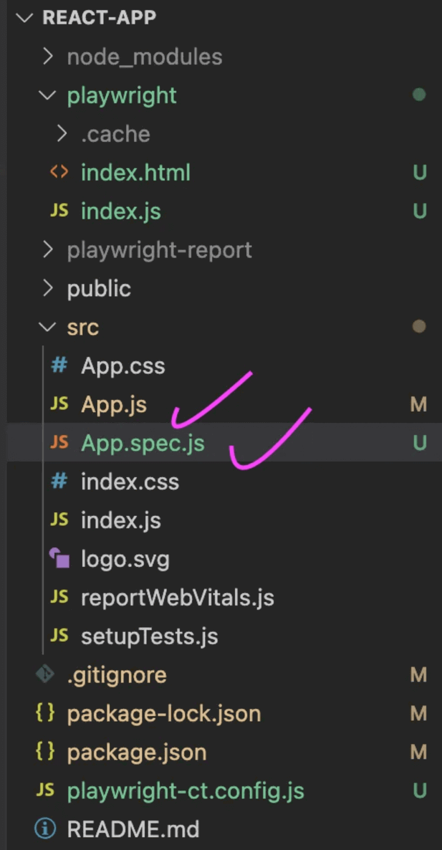Click the status dot on src folder
Screen dimensions: 442x850
(419, 327)
